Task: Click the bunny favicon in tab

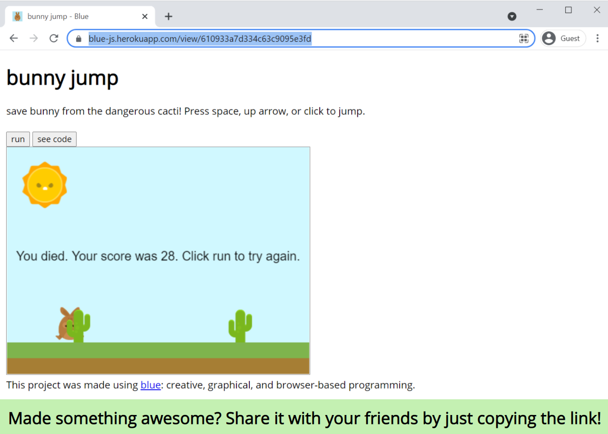Action: tap(18, 16)
